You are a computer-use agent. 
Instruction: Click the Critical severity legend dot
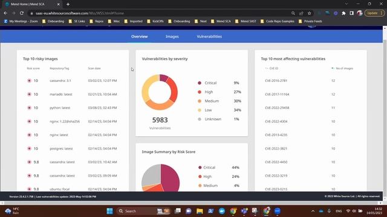point(200,83)
